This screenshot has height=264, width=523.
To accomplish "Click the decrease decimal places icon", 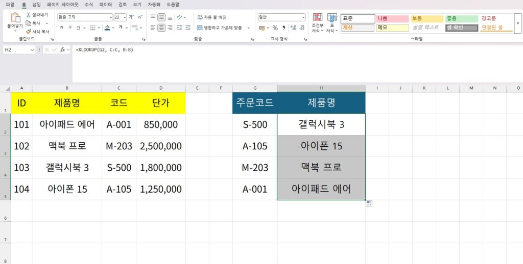I will point(302,28).
